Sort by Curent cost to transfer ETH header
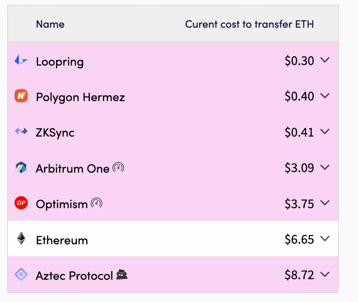The width and height of the screenshot is (358, 302). coord(249,24)
